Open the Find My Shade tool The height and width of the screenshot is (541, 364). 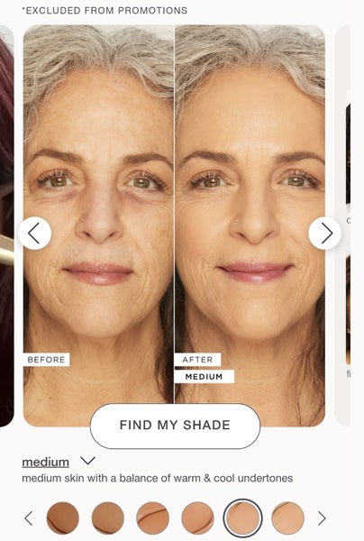(175, 426)
